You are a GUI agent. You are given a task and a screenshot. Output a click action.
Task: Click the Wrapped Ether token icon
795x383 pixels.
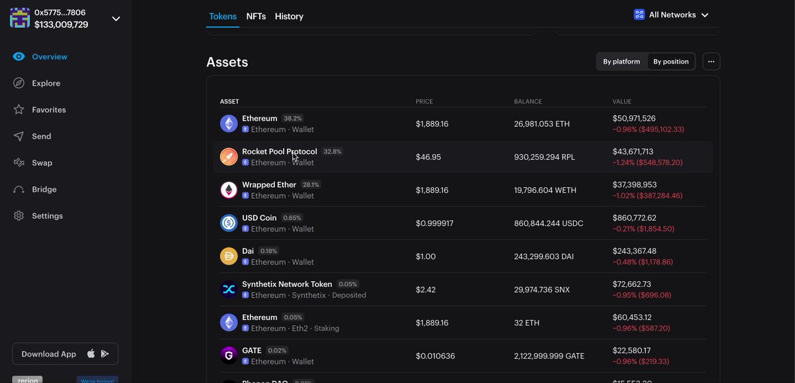[229, 190]
